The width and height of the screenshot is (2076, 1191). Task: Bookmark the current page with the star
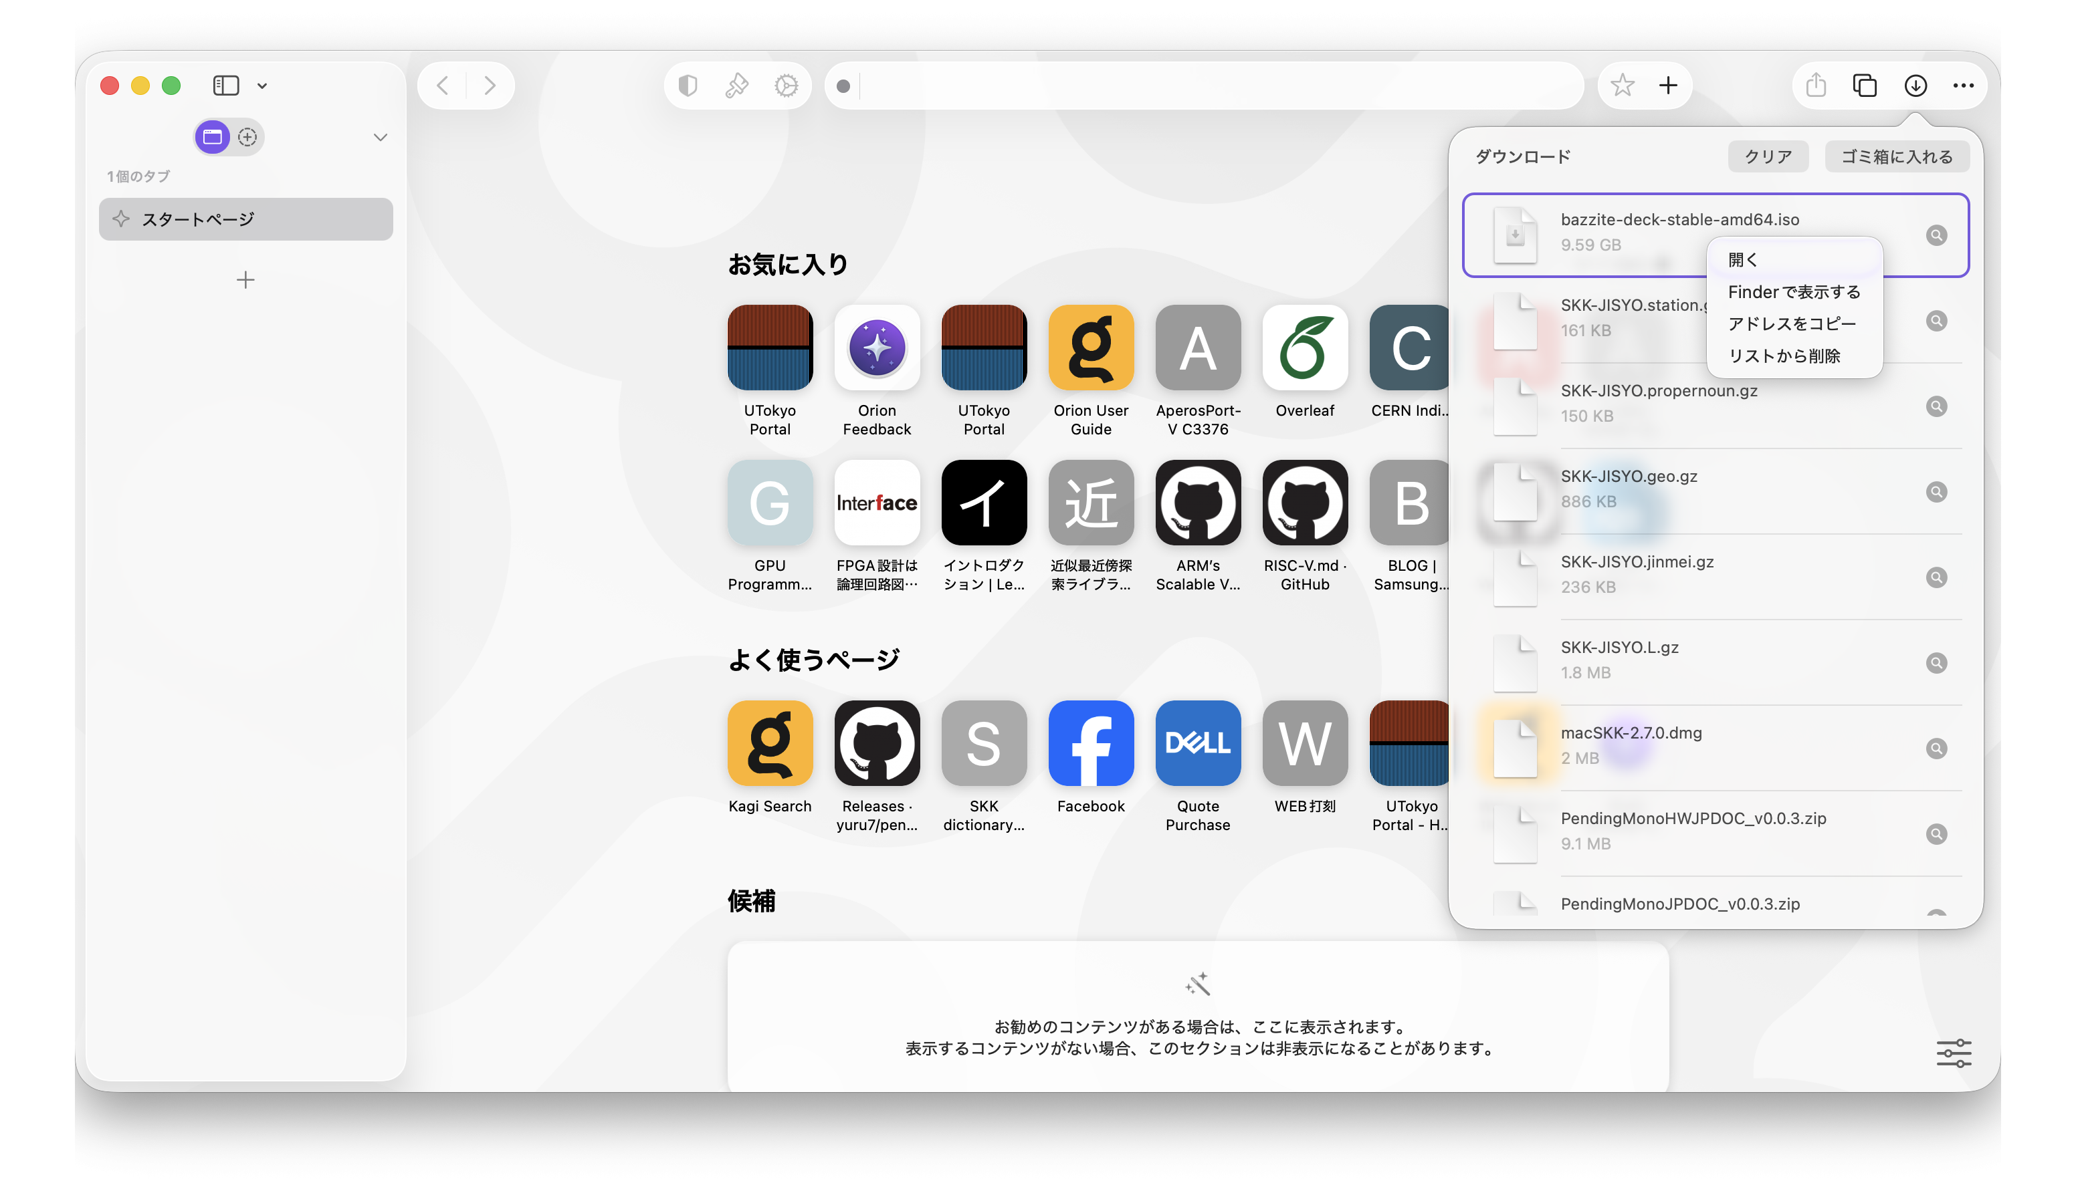(1622, 85)
